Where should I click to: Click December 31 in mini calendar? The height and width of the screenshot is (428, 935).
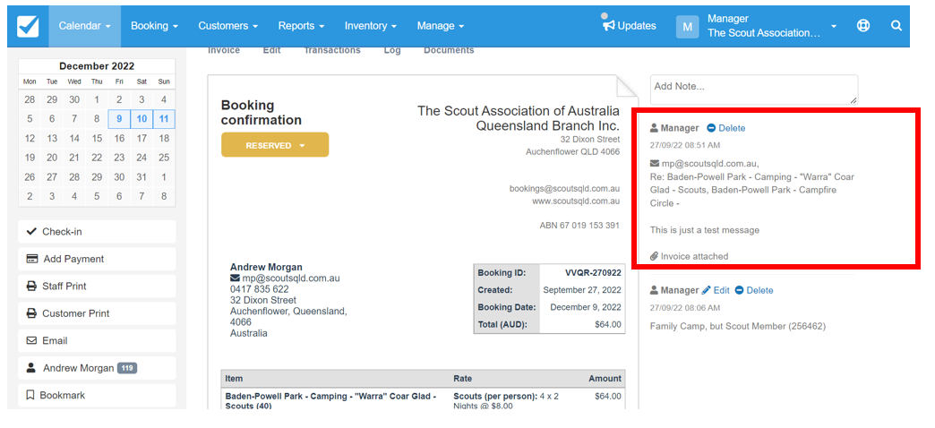(x=142, y=177)
